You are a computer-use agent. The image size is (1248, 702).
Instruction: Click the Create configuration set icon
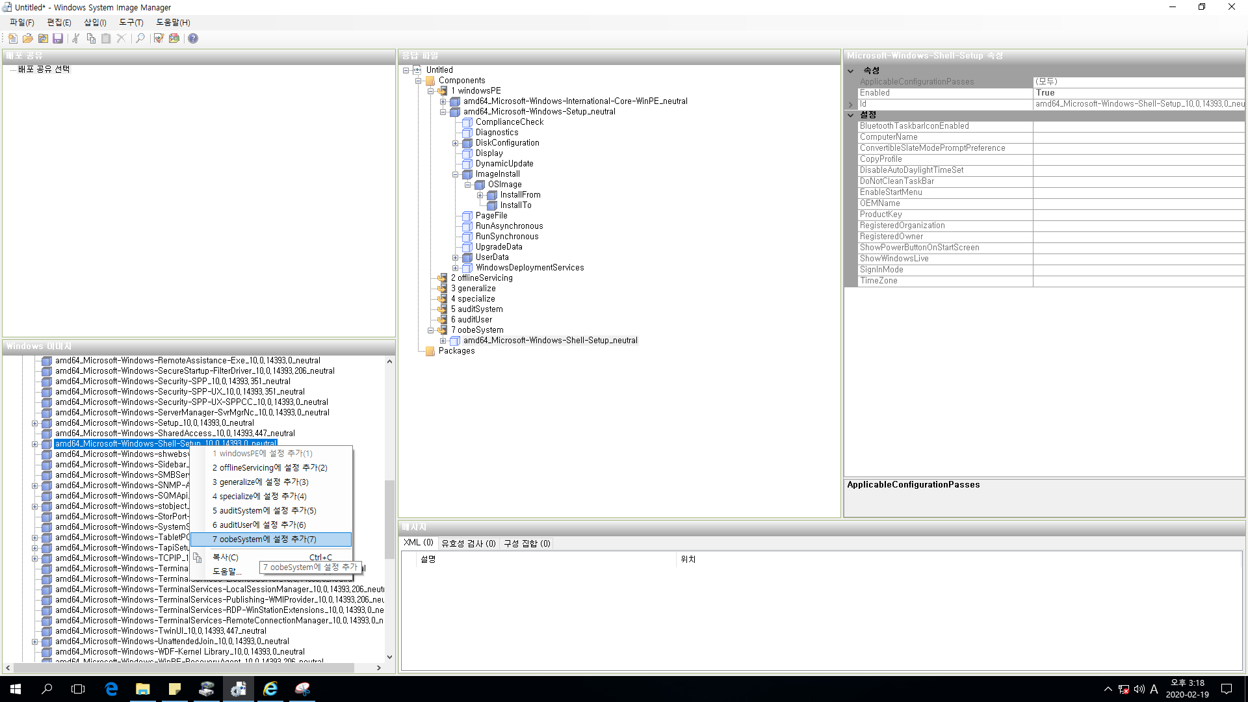tap(174, 38)
